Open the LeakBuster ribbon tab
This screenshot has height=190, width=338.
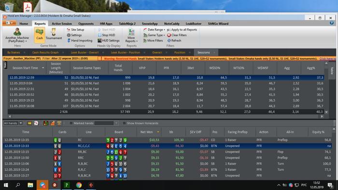[194, 24]
